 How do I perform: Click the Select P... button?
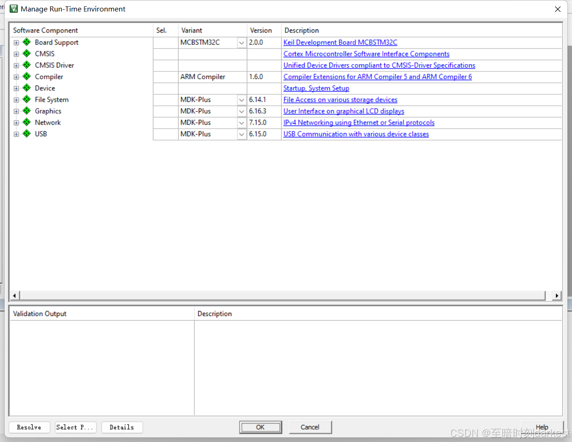pos(76,427)
